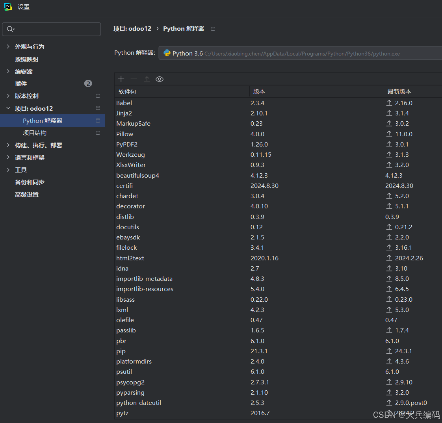Click the 项目: odoo12 breadcrumb link
This screenshot has width=442, height=423.
pyautogui.click(x=132, y=28)
